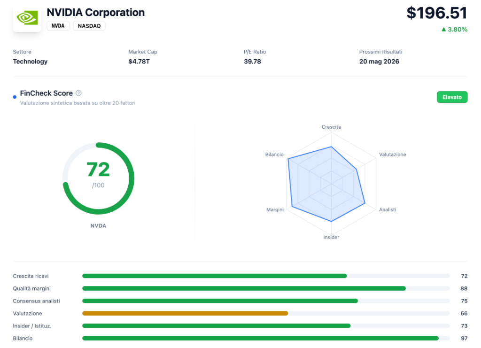Click the Crescita ricavi progress bar
The height and width of the screenshot is (348, 481).
click(266, 276)
